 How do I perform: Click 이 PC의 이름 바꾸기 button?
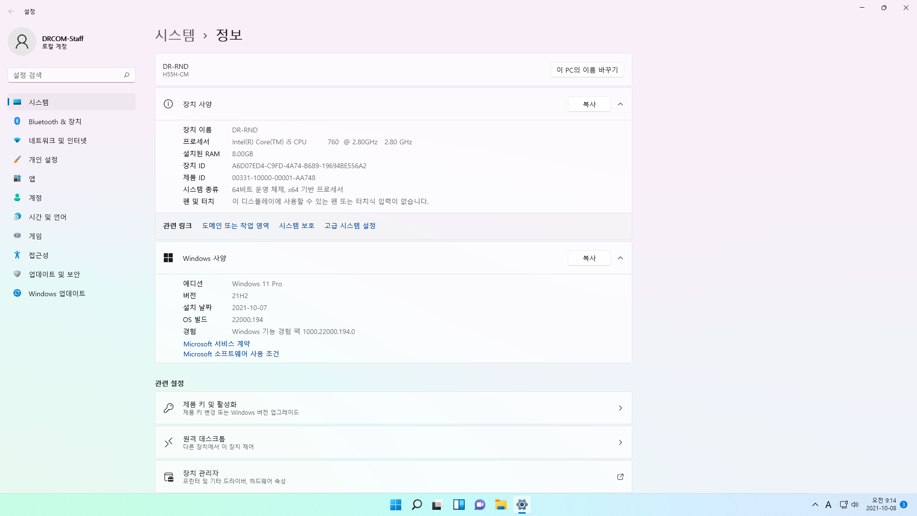coord(587,70)
